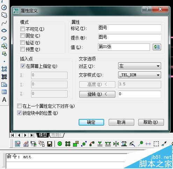Go to last layout tab arrow
The height and width of the screenshot is (169, 173).
(32, 135)
